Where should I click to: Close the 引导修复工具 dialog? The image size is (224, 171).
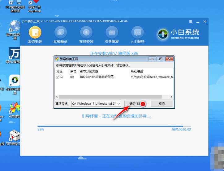pyautogui.click(x=170, y=59)
